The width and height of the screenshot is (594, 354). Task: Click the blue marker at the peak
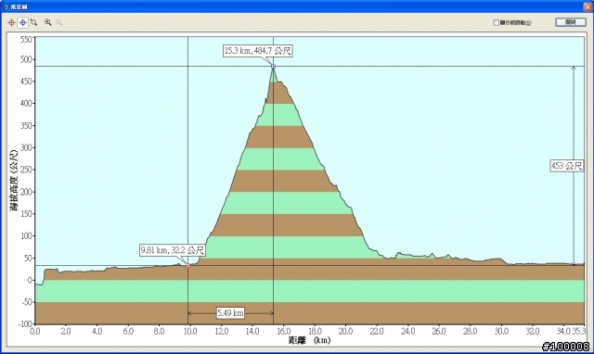click(x=273, y=66)
